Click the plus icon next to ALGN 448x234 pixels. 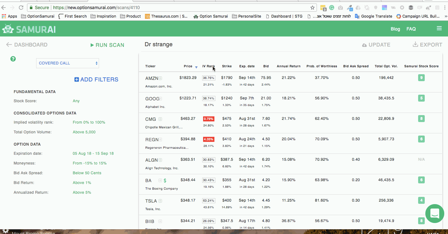click(160, 160)
